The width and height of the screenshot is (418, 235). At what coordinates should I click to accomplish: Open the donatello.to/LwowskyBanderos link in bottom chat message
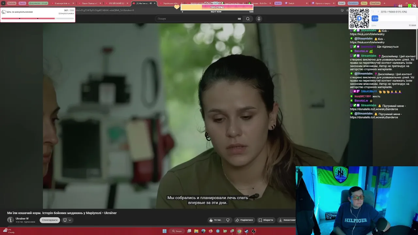(374, 117)
